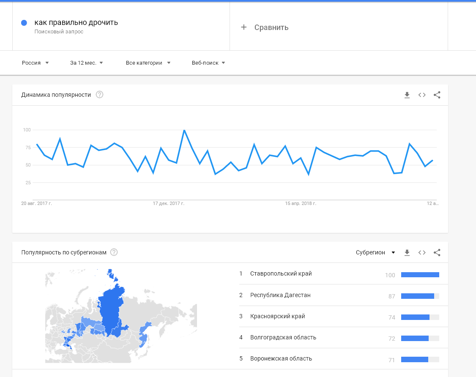Screen dimensions: 476x377
Task: Download the subregion popularity data
Action: click(x=407, y=253)
